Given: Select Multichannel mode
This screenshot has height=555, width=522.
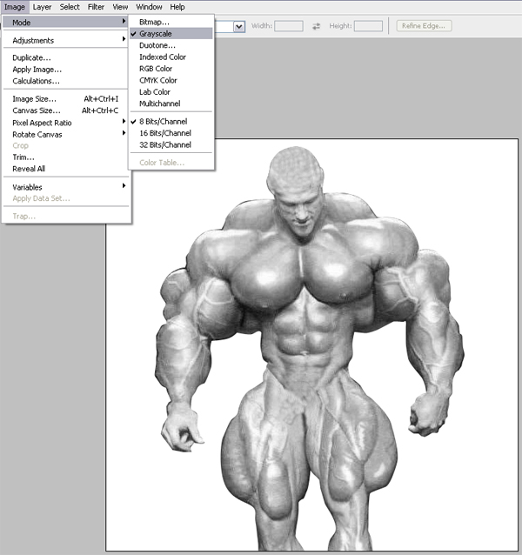Looking at the screenshot, I should click(171, 104).
